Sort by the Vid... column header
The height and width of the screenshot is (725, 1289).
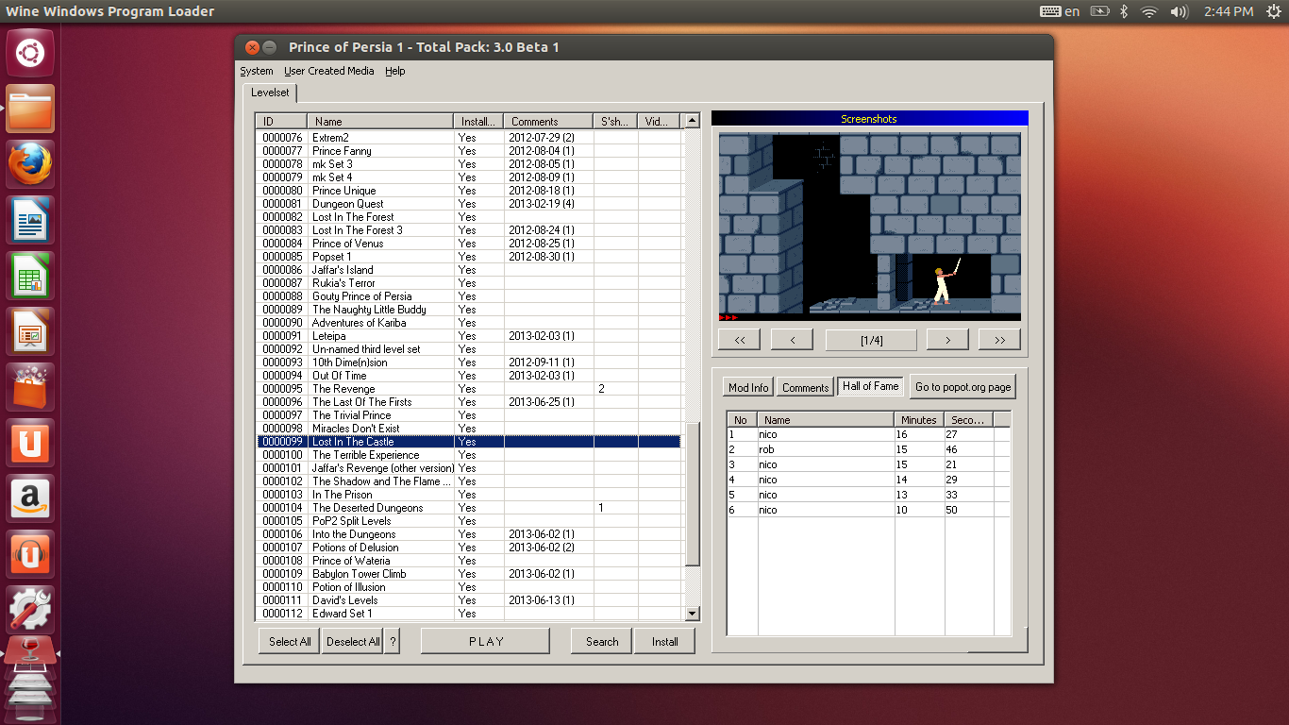[x=660, y=121]
